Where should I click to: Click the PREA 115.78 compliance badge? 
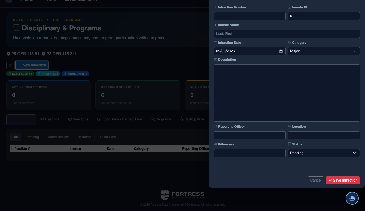click(48, 74)
